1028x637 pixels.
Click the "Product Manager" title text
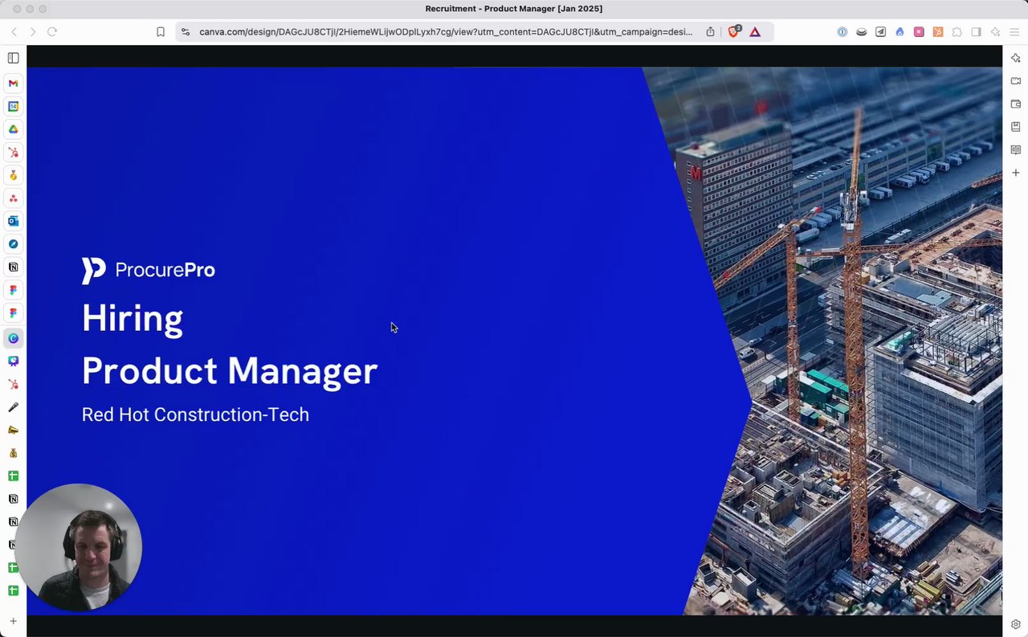click(x=230, y=371)
